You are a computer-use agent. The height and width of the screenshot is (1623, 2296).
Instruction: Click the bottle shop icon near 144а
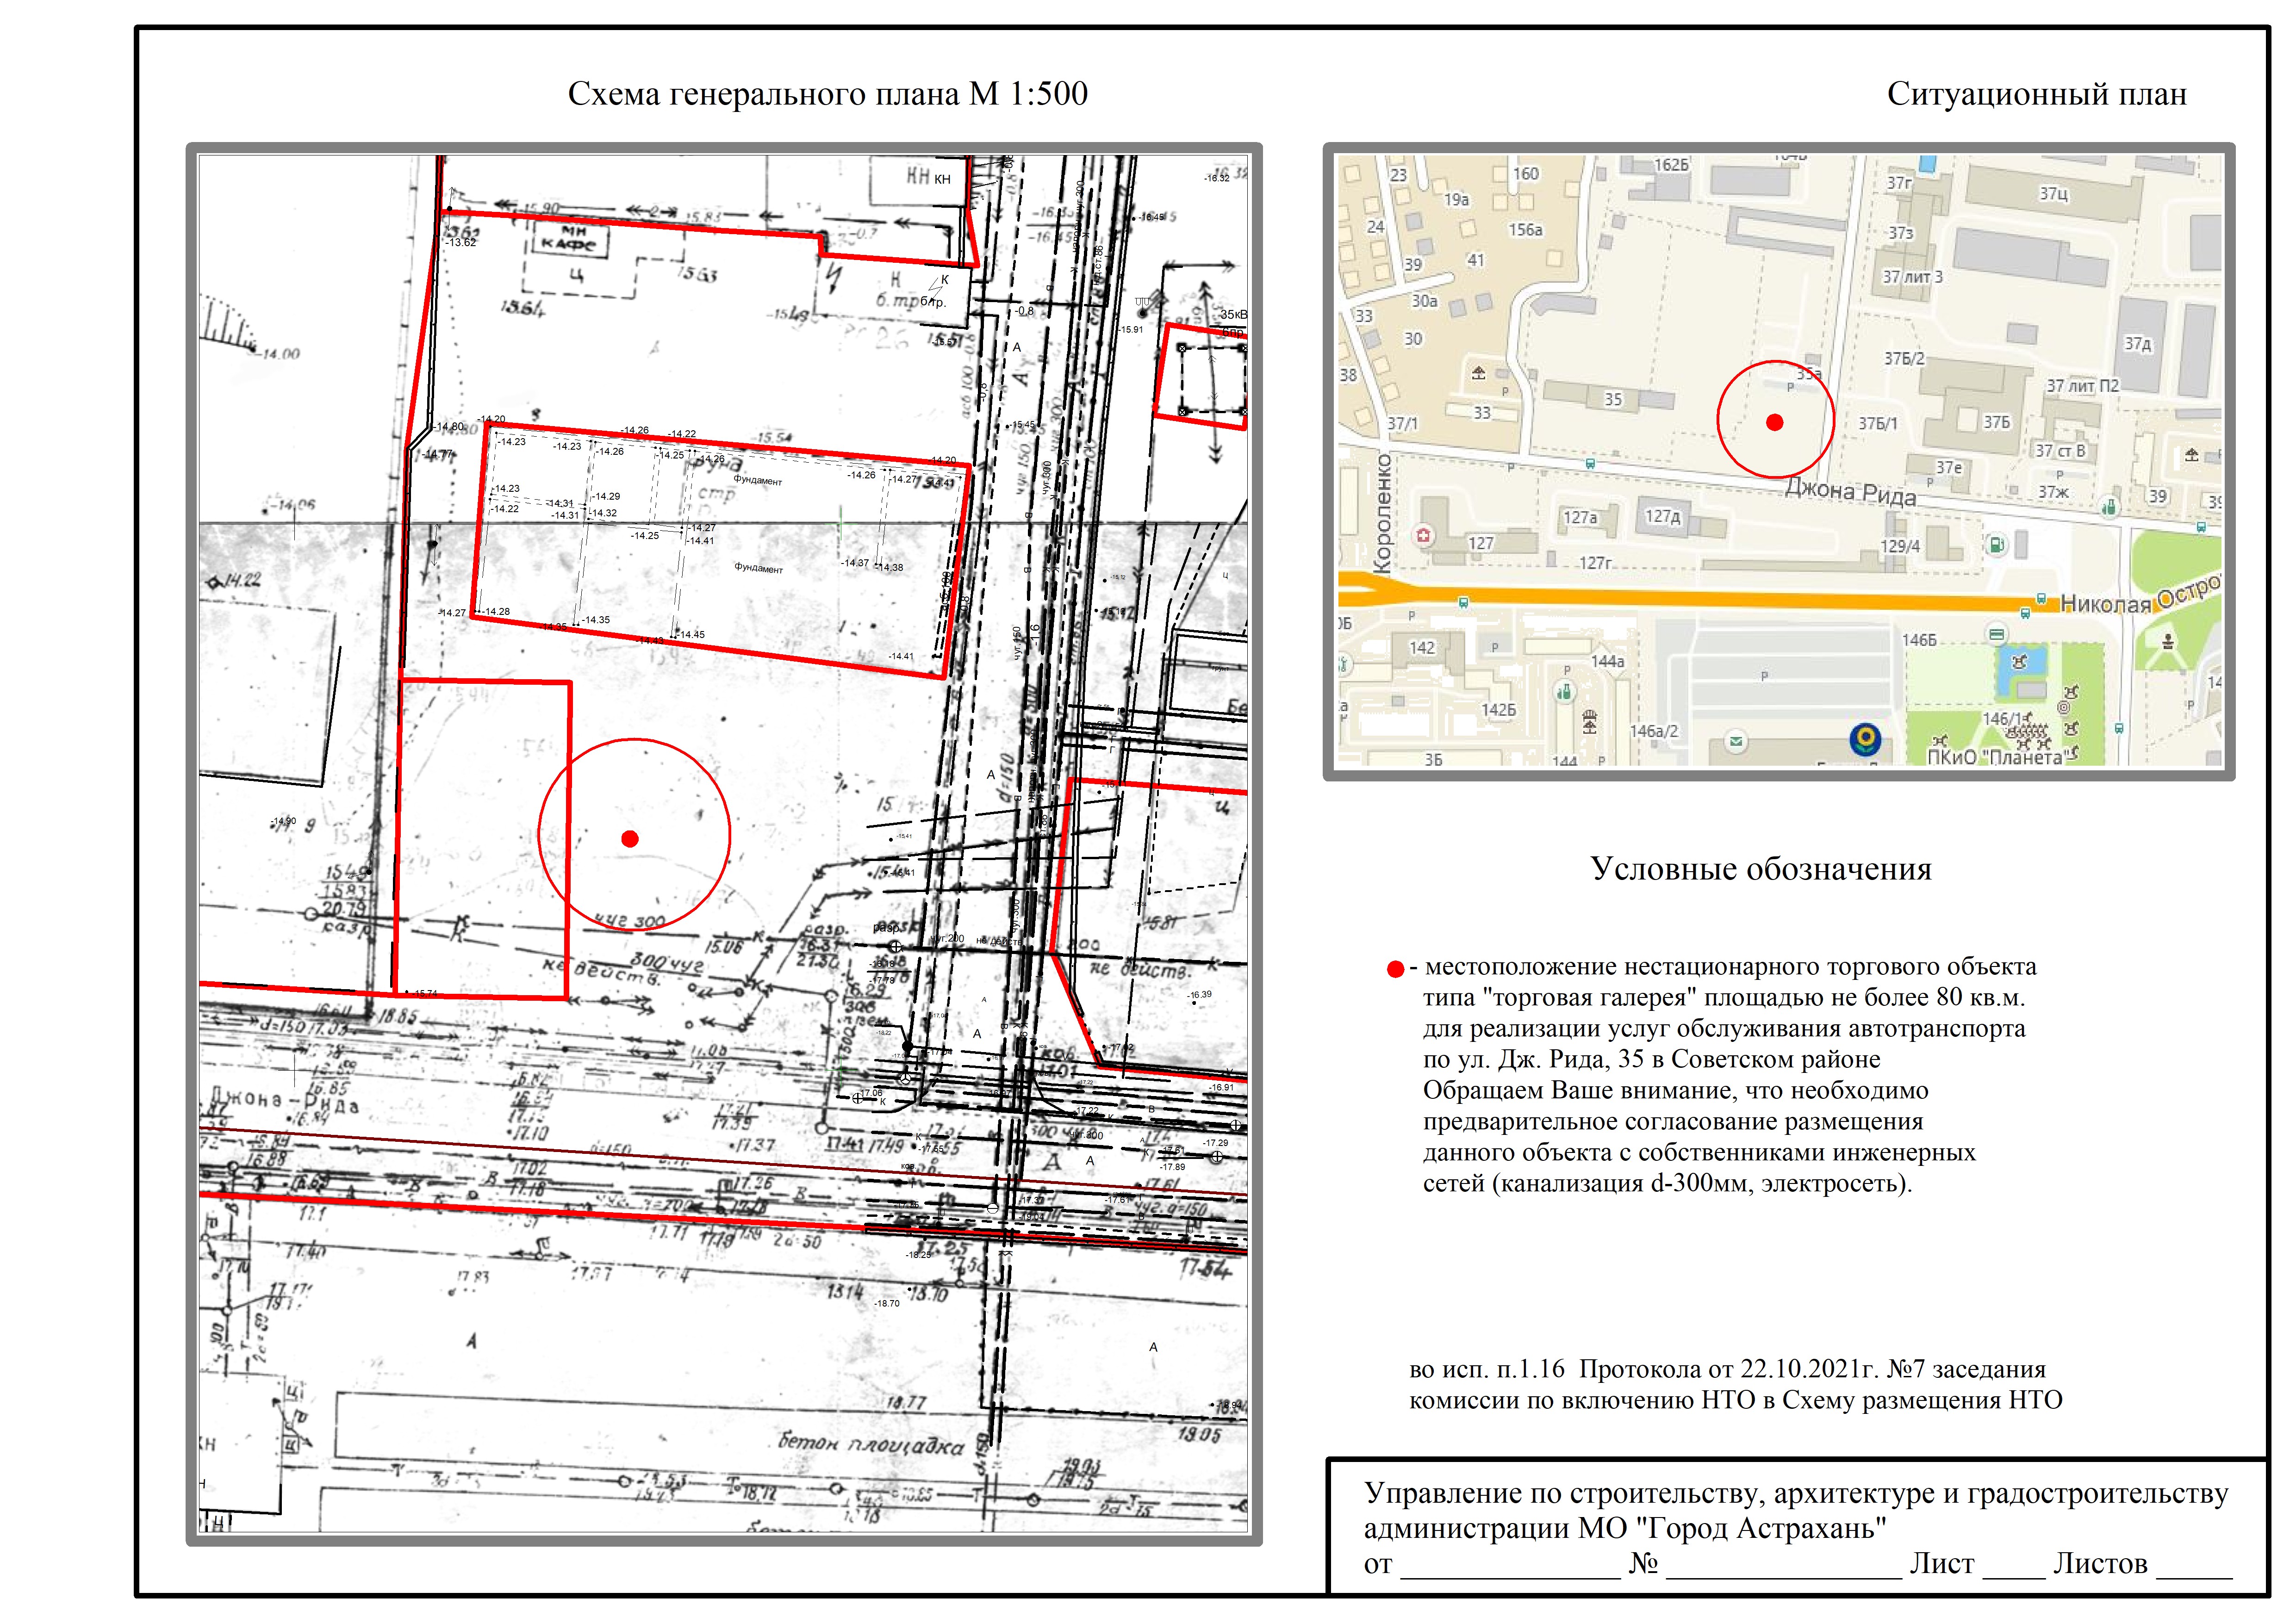[1565, 692]
